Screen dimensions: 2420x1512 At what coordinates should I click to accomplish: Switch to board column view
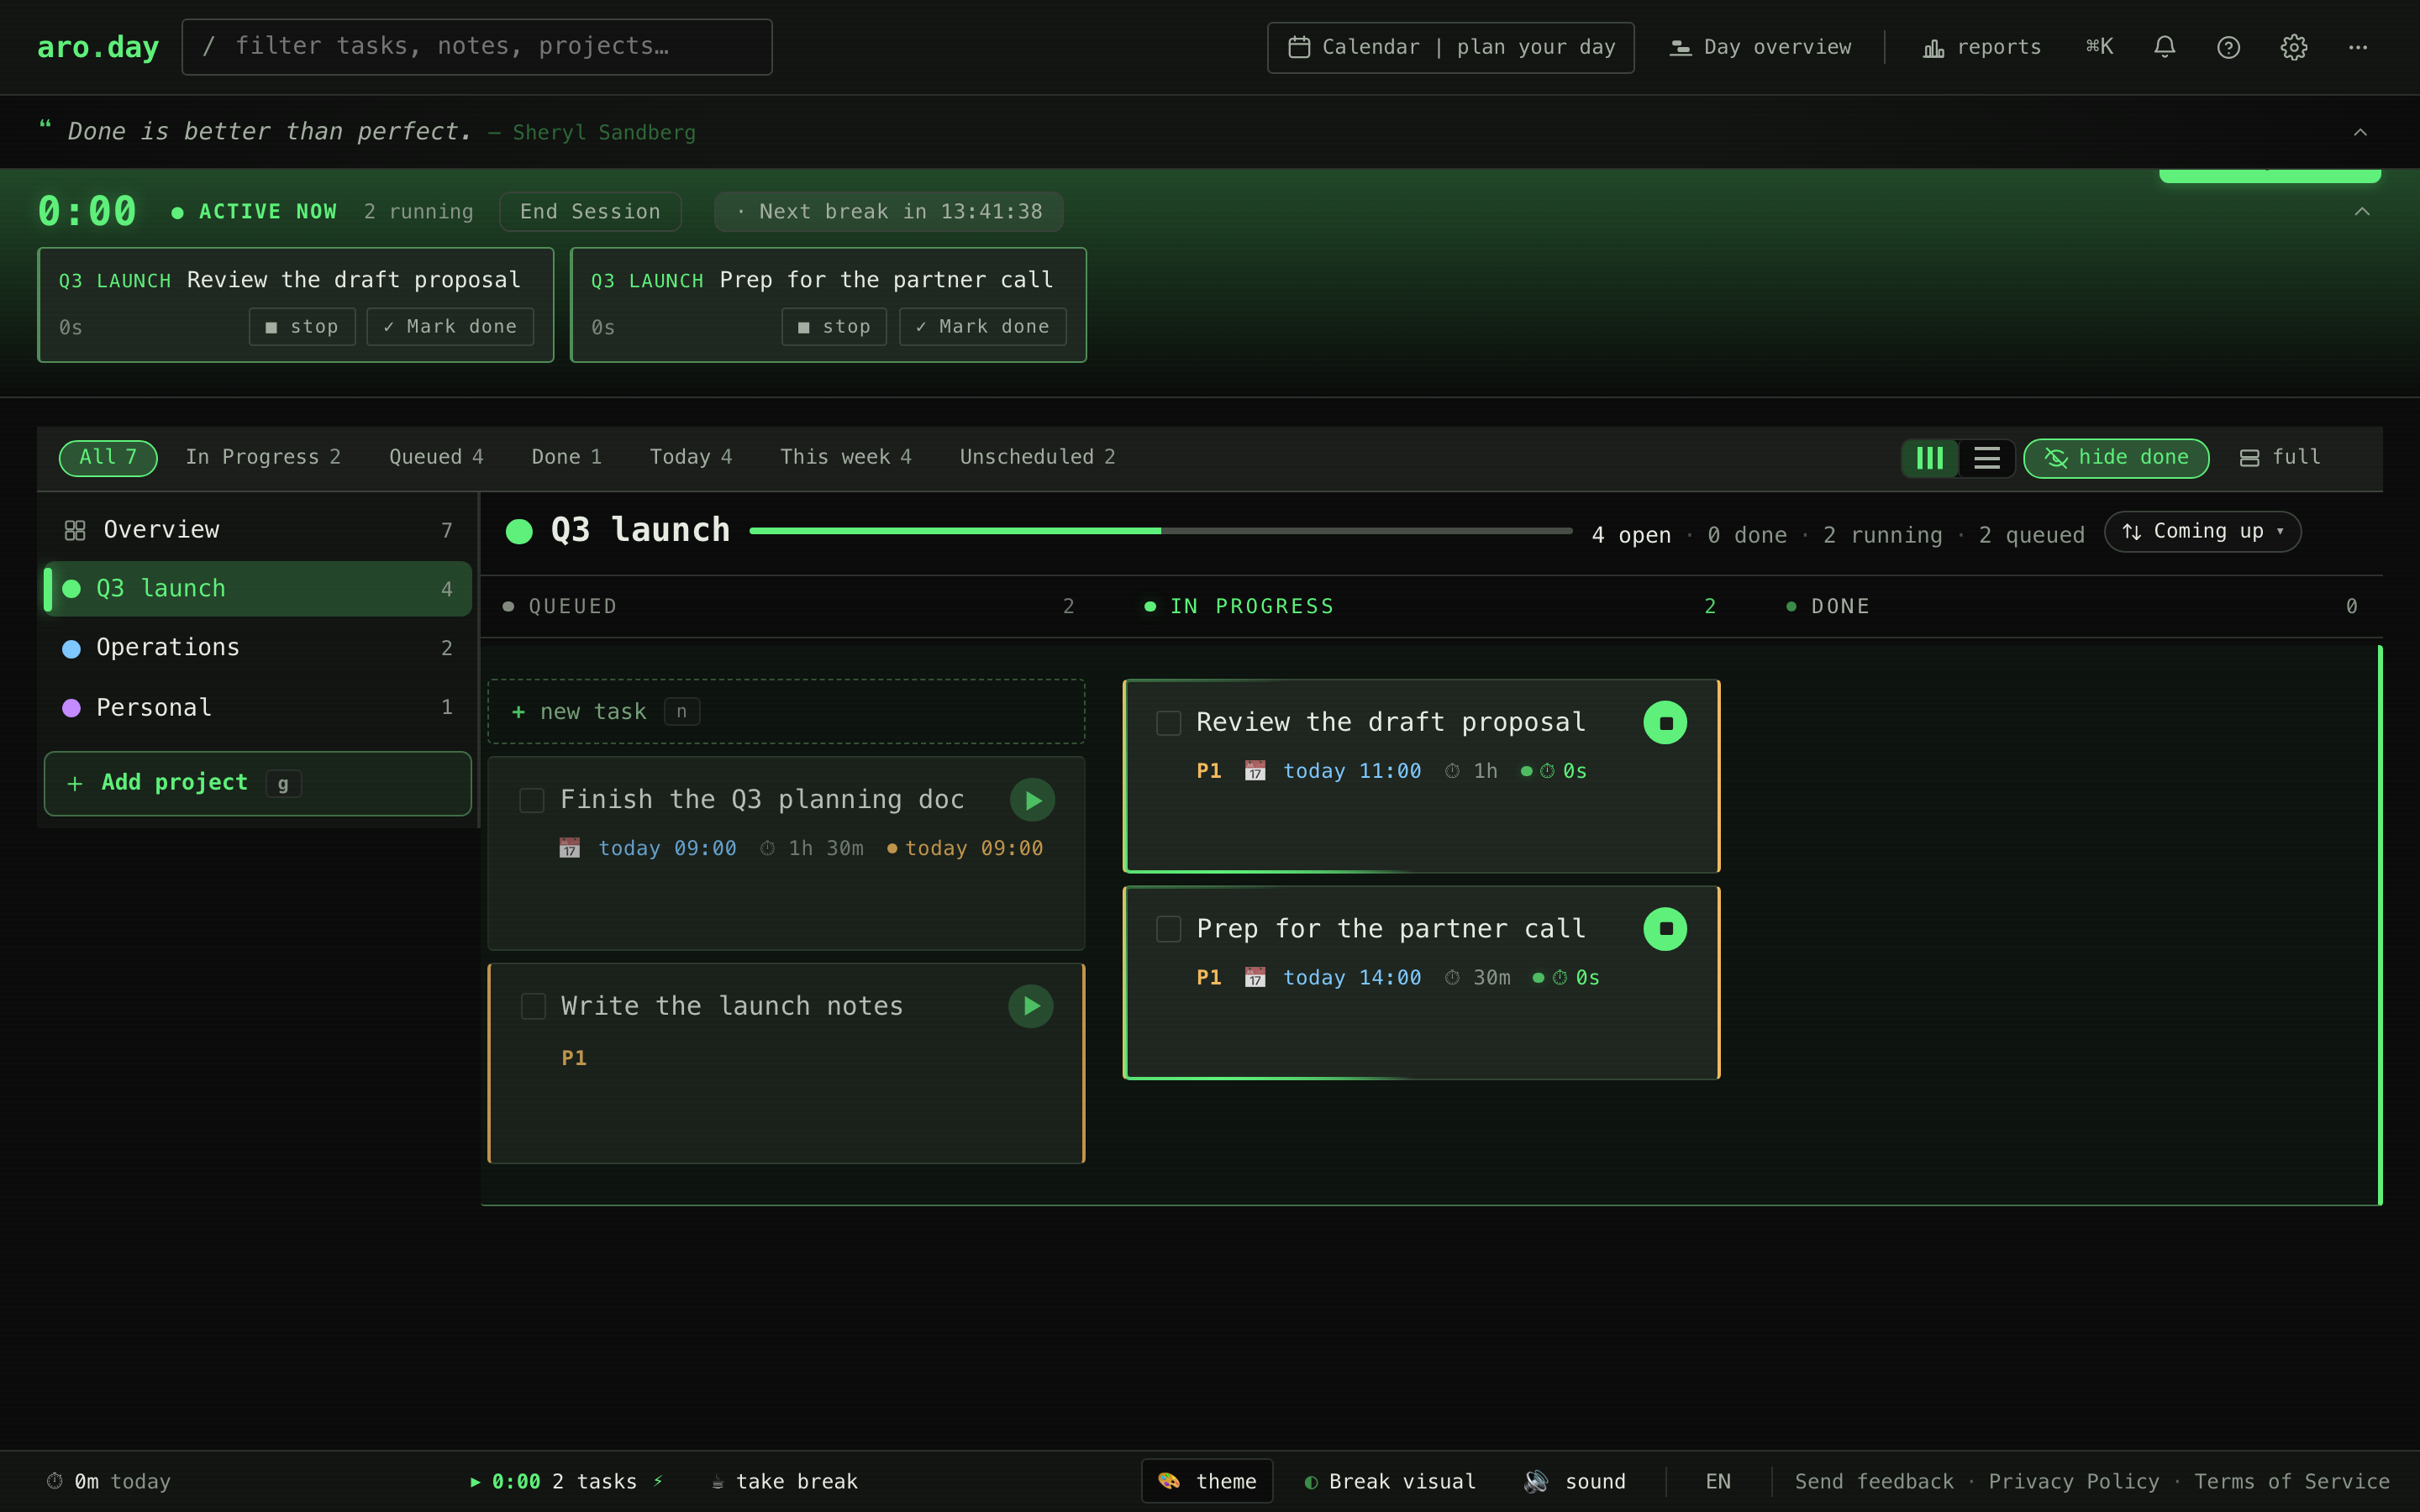point(1929,458)
